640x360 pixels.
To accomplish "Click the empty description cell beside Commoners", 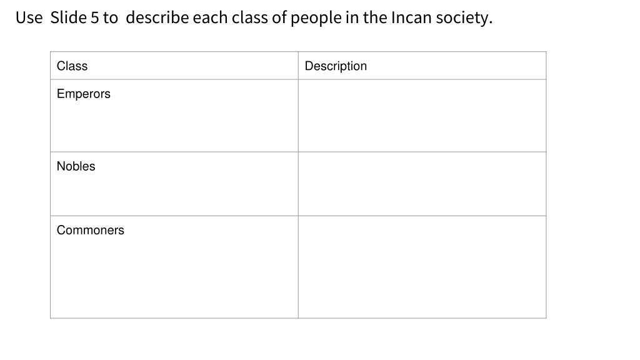I will pyautogui.click(x=422, y=267).
